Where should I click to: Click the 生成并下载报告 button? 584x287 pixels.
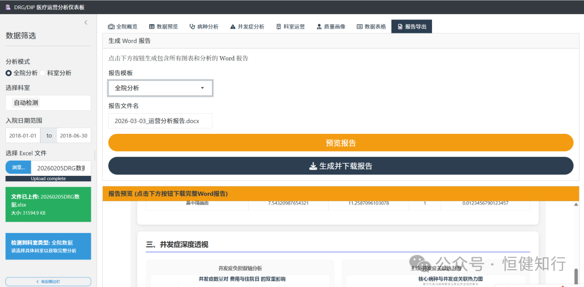click(341, 166)
